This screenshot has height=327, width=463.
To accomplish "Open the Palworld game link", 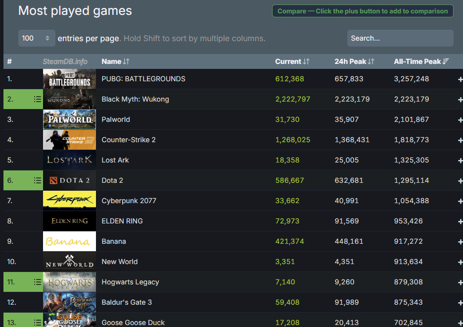I will pos(116,119).
